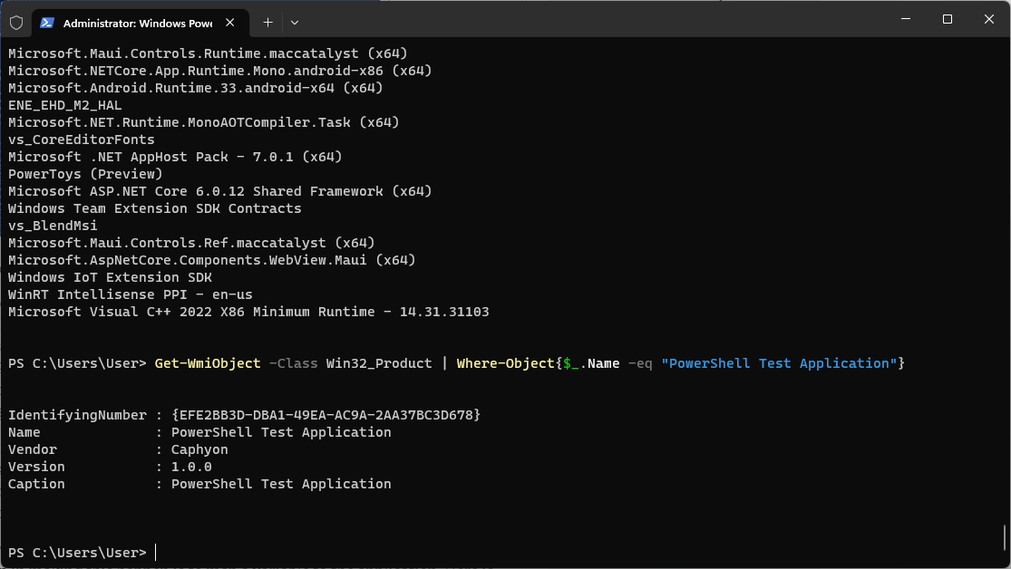The width and height of the screenshot is (1011, 569).
Task: Click the Windows IoT Extension SDK line
Action: point(110,277)
